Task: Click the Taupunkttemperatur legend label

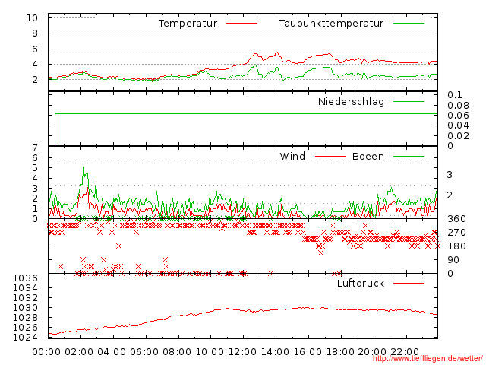Action: [331, 24]
